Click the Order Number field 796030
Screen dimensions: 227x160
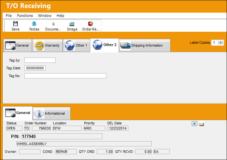[41, 128]
